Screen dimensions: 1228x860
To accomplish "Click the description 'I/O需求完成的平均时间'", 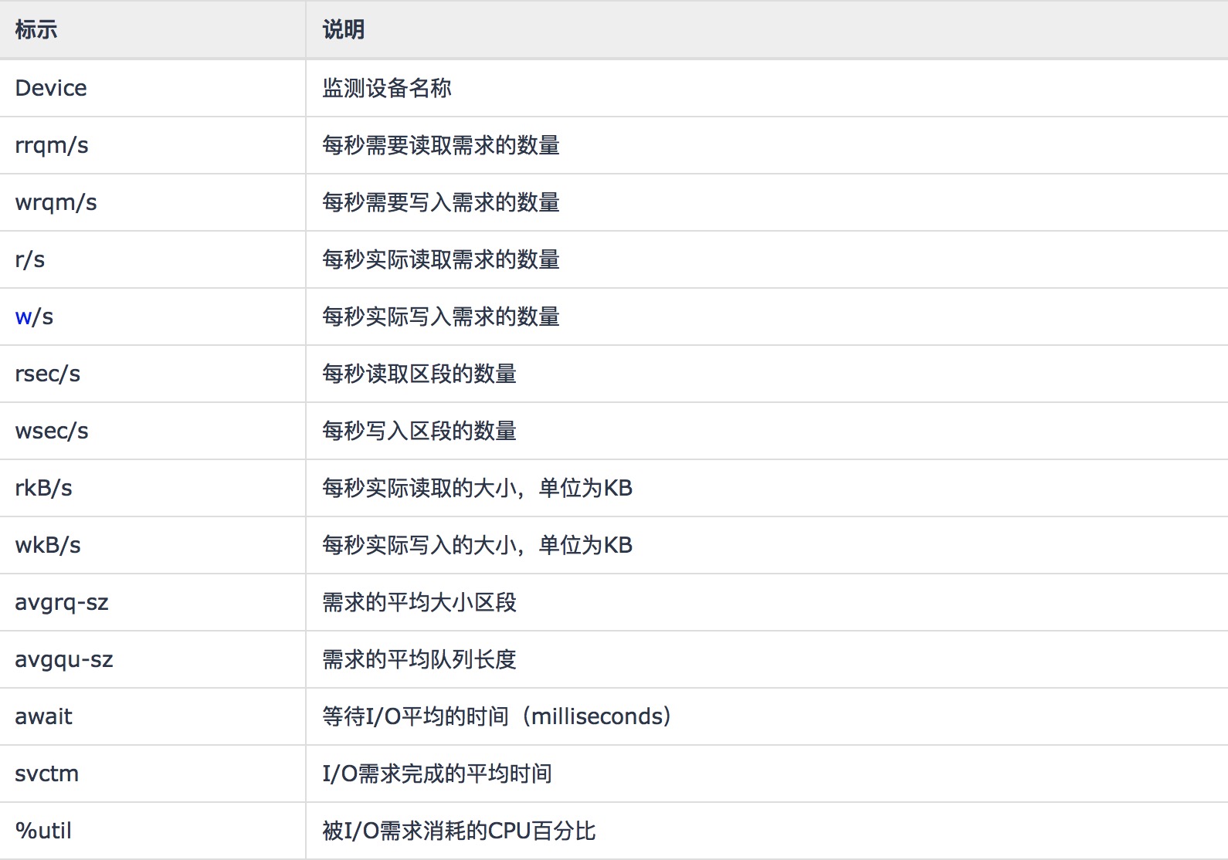I will pyautogui.click(x=437, y=774).
